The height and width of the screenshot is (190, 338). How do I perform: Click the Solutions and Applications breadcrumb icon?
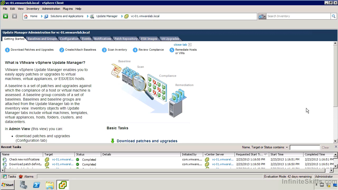[46, 16]
